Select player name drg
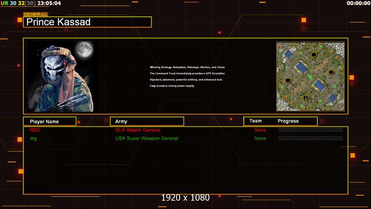The image size is (371, 209). click(x=33, y=139)
